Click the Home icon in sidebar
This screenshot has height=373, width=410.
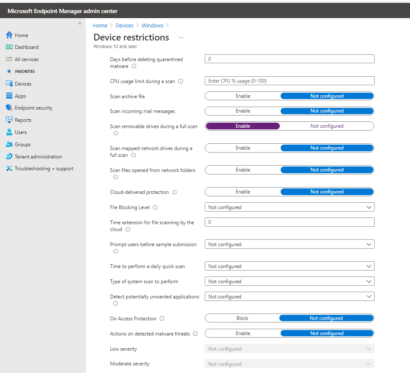9,35
